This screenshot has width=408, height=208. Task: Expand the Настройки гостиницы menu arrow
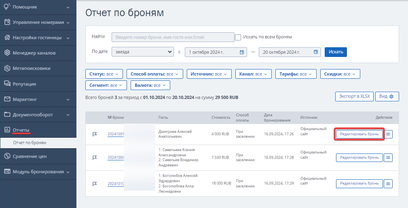tap(68, 38)
